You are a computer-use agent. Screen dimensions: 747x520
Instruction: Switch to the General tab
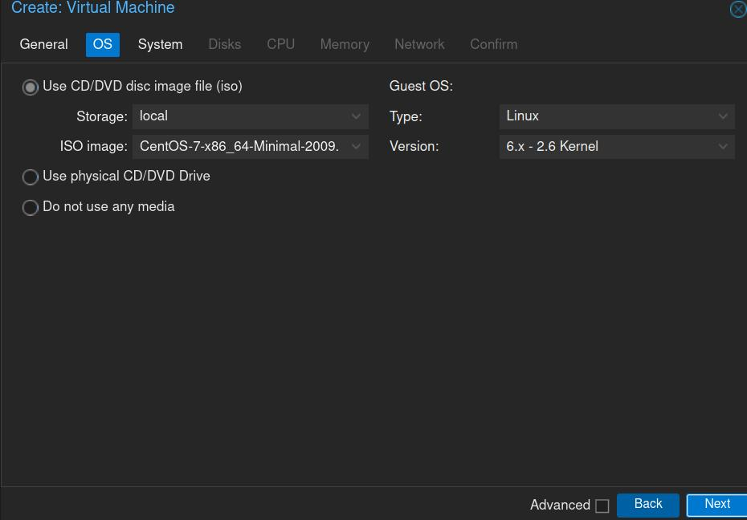point(44,45)
